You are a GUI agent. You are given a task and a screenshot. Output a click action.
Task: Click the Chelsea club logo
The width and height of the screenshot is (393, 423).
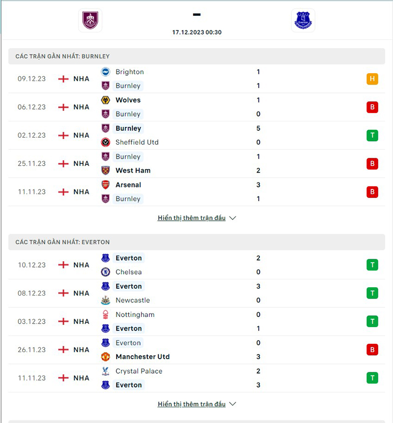[x=107, y=272]
